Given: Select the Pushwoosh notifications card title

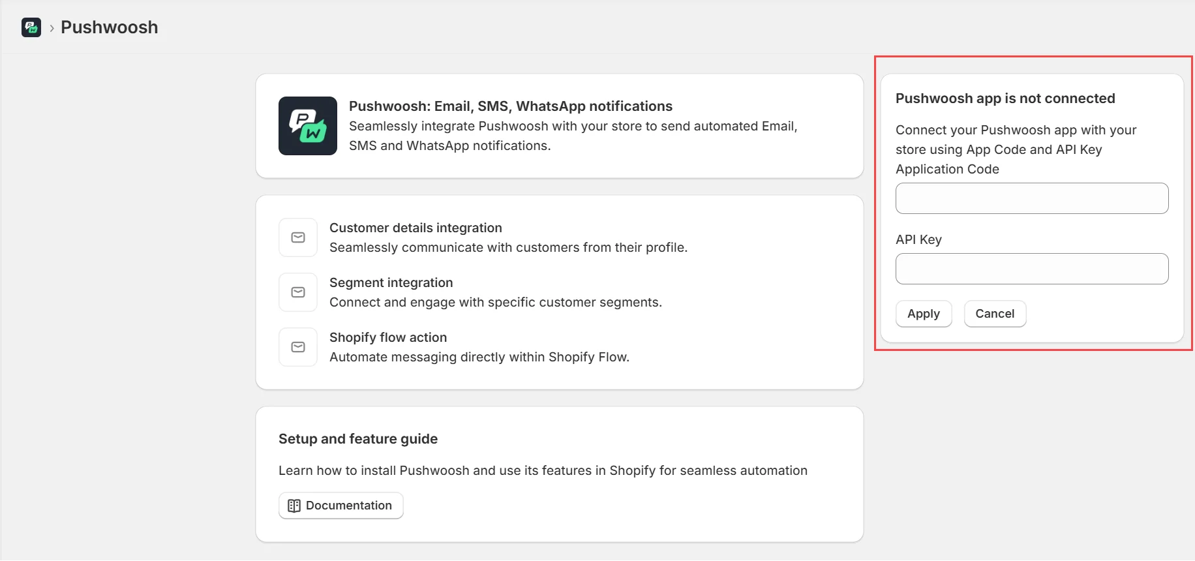Looking at the screenshot, I should (511, 106).
